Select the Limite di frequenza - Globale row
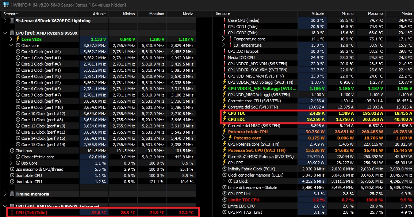 [x=314, y=188]
